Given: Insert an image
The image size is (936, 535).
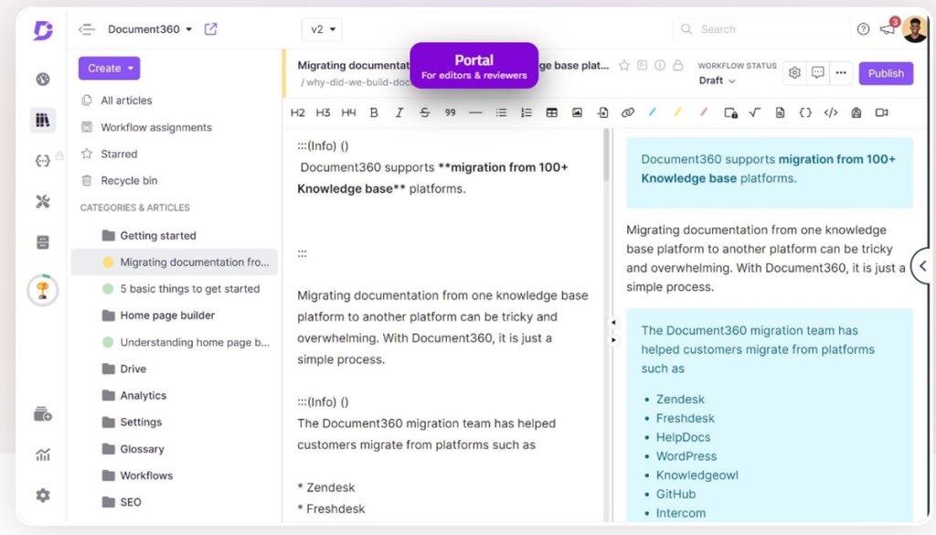Looking at the screenshot, I should pyautogui.click(x=577, y=112).
